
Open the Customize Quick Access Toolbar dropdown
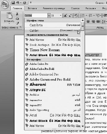(x=31, y=2)
